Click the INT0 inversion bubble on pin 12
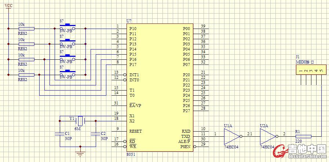 125,80
